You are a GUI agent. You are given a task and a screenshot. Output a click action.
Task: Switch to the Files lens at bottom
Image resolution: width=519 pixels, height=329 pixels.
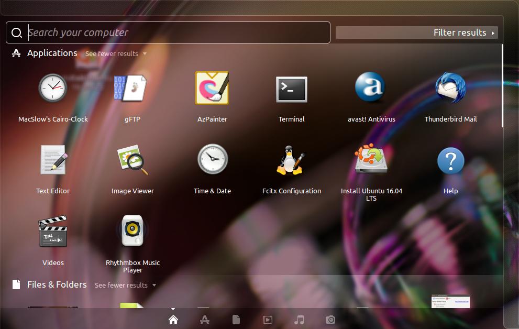[236, 320]
